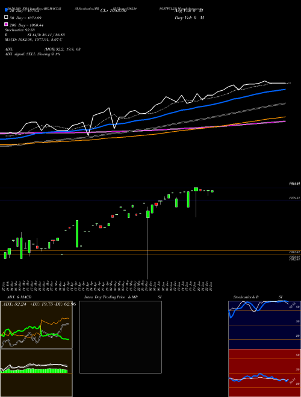Screen dimensions: 301x397
Task: Open the MACD histogram panel with green bars
Action: pyautogui.click(x=36, y=373)
